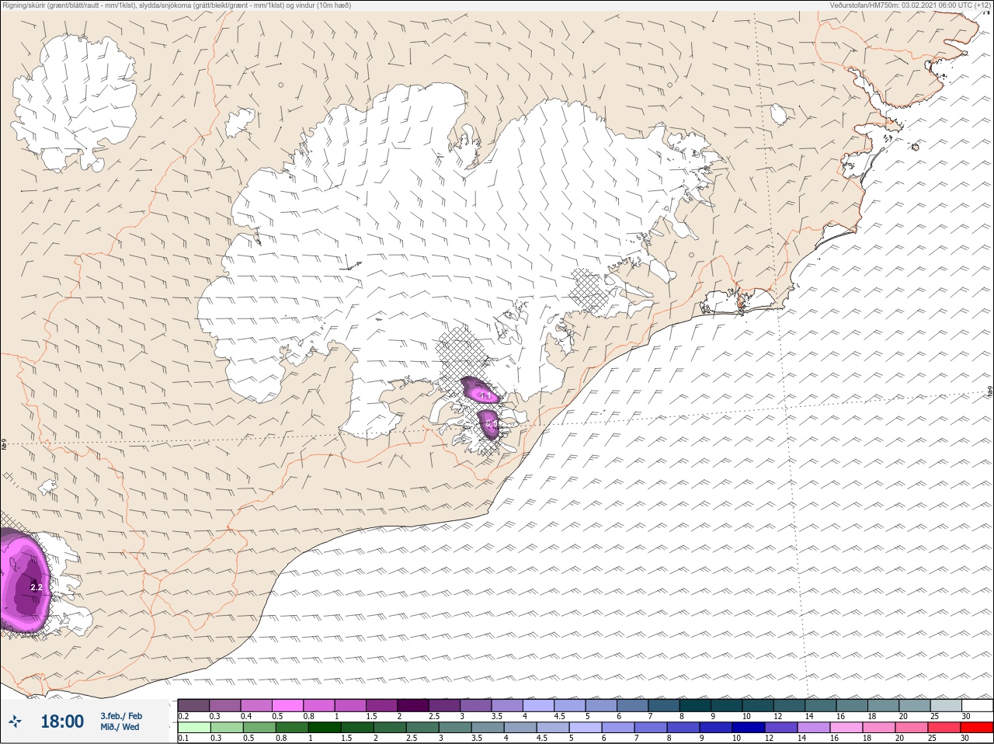Select upper legend dark purple swatch between 2 and 2.5
This screenshot has width=994, height=744.
pos(413,705)
